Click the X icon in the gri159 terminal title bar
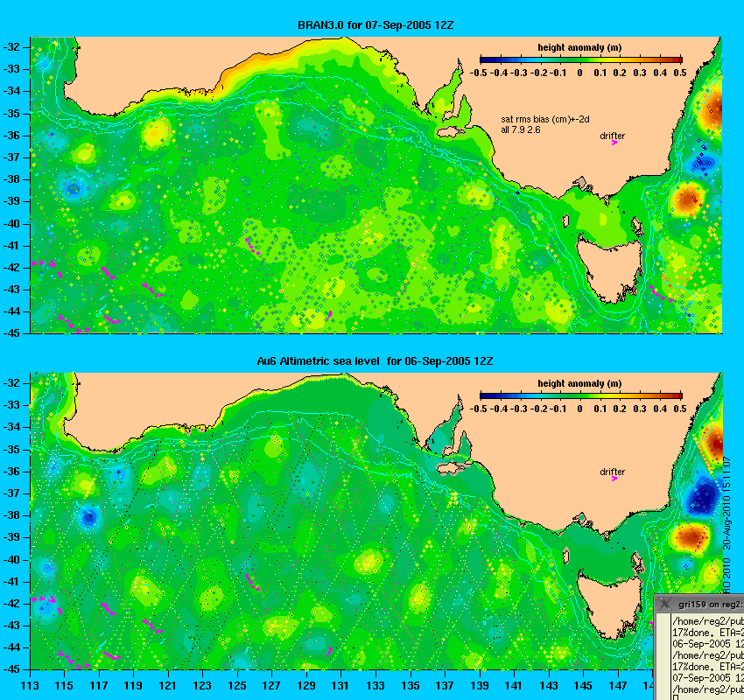The height and width of the screenshot is (700, 744). (665, 604)
